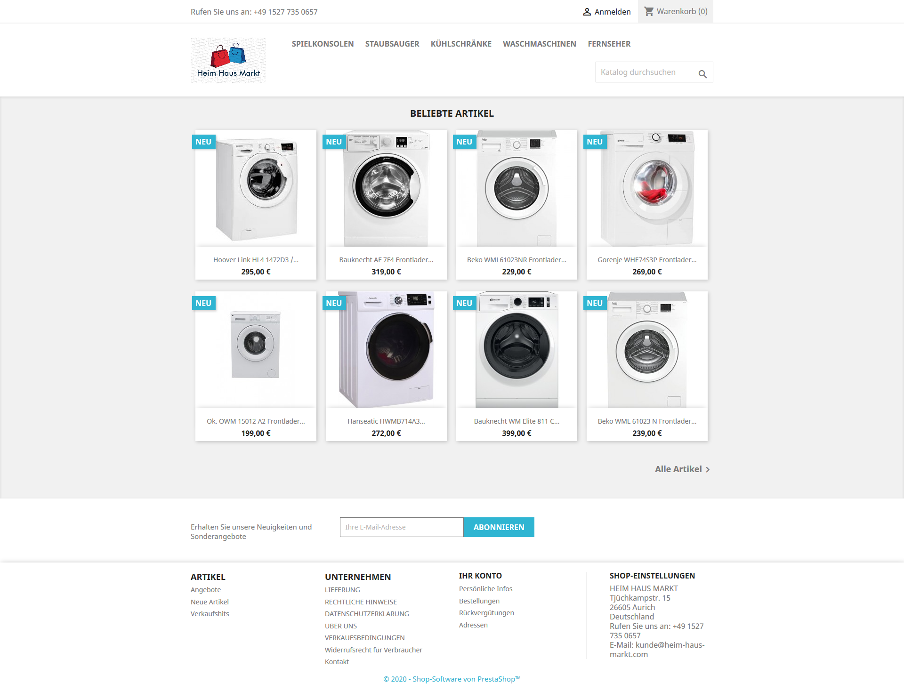Open the Datenschutzerklärung footer link
Viewport: 904px width, 691px height.
(x=367, y=614)
